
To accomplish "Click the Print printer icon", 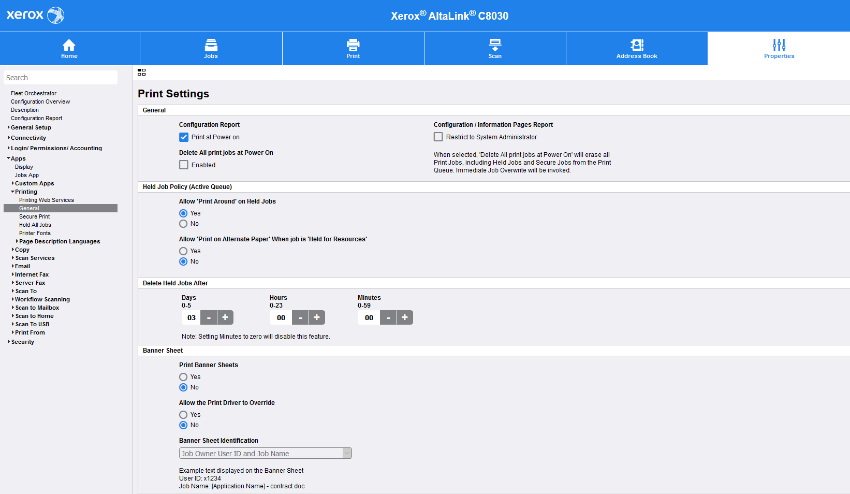I will click(353, 46).
